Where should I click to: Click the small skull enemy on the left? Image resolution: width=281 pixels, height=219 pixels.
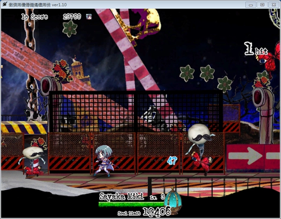33,159
